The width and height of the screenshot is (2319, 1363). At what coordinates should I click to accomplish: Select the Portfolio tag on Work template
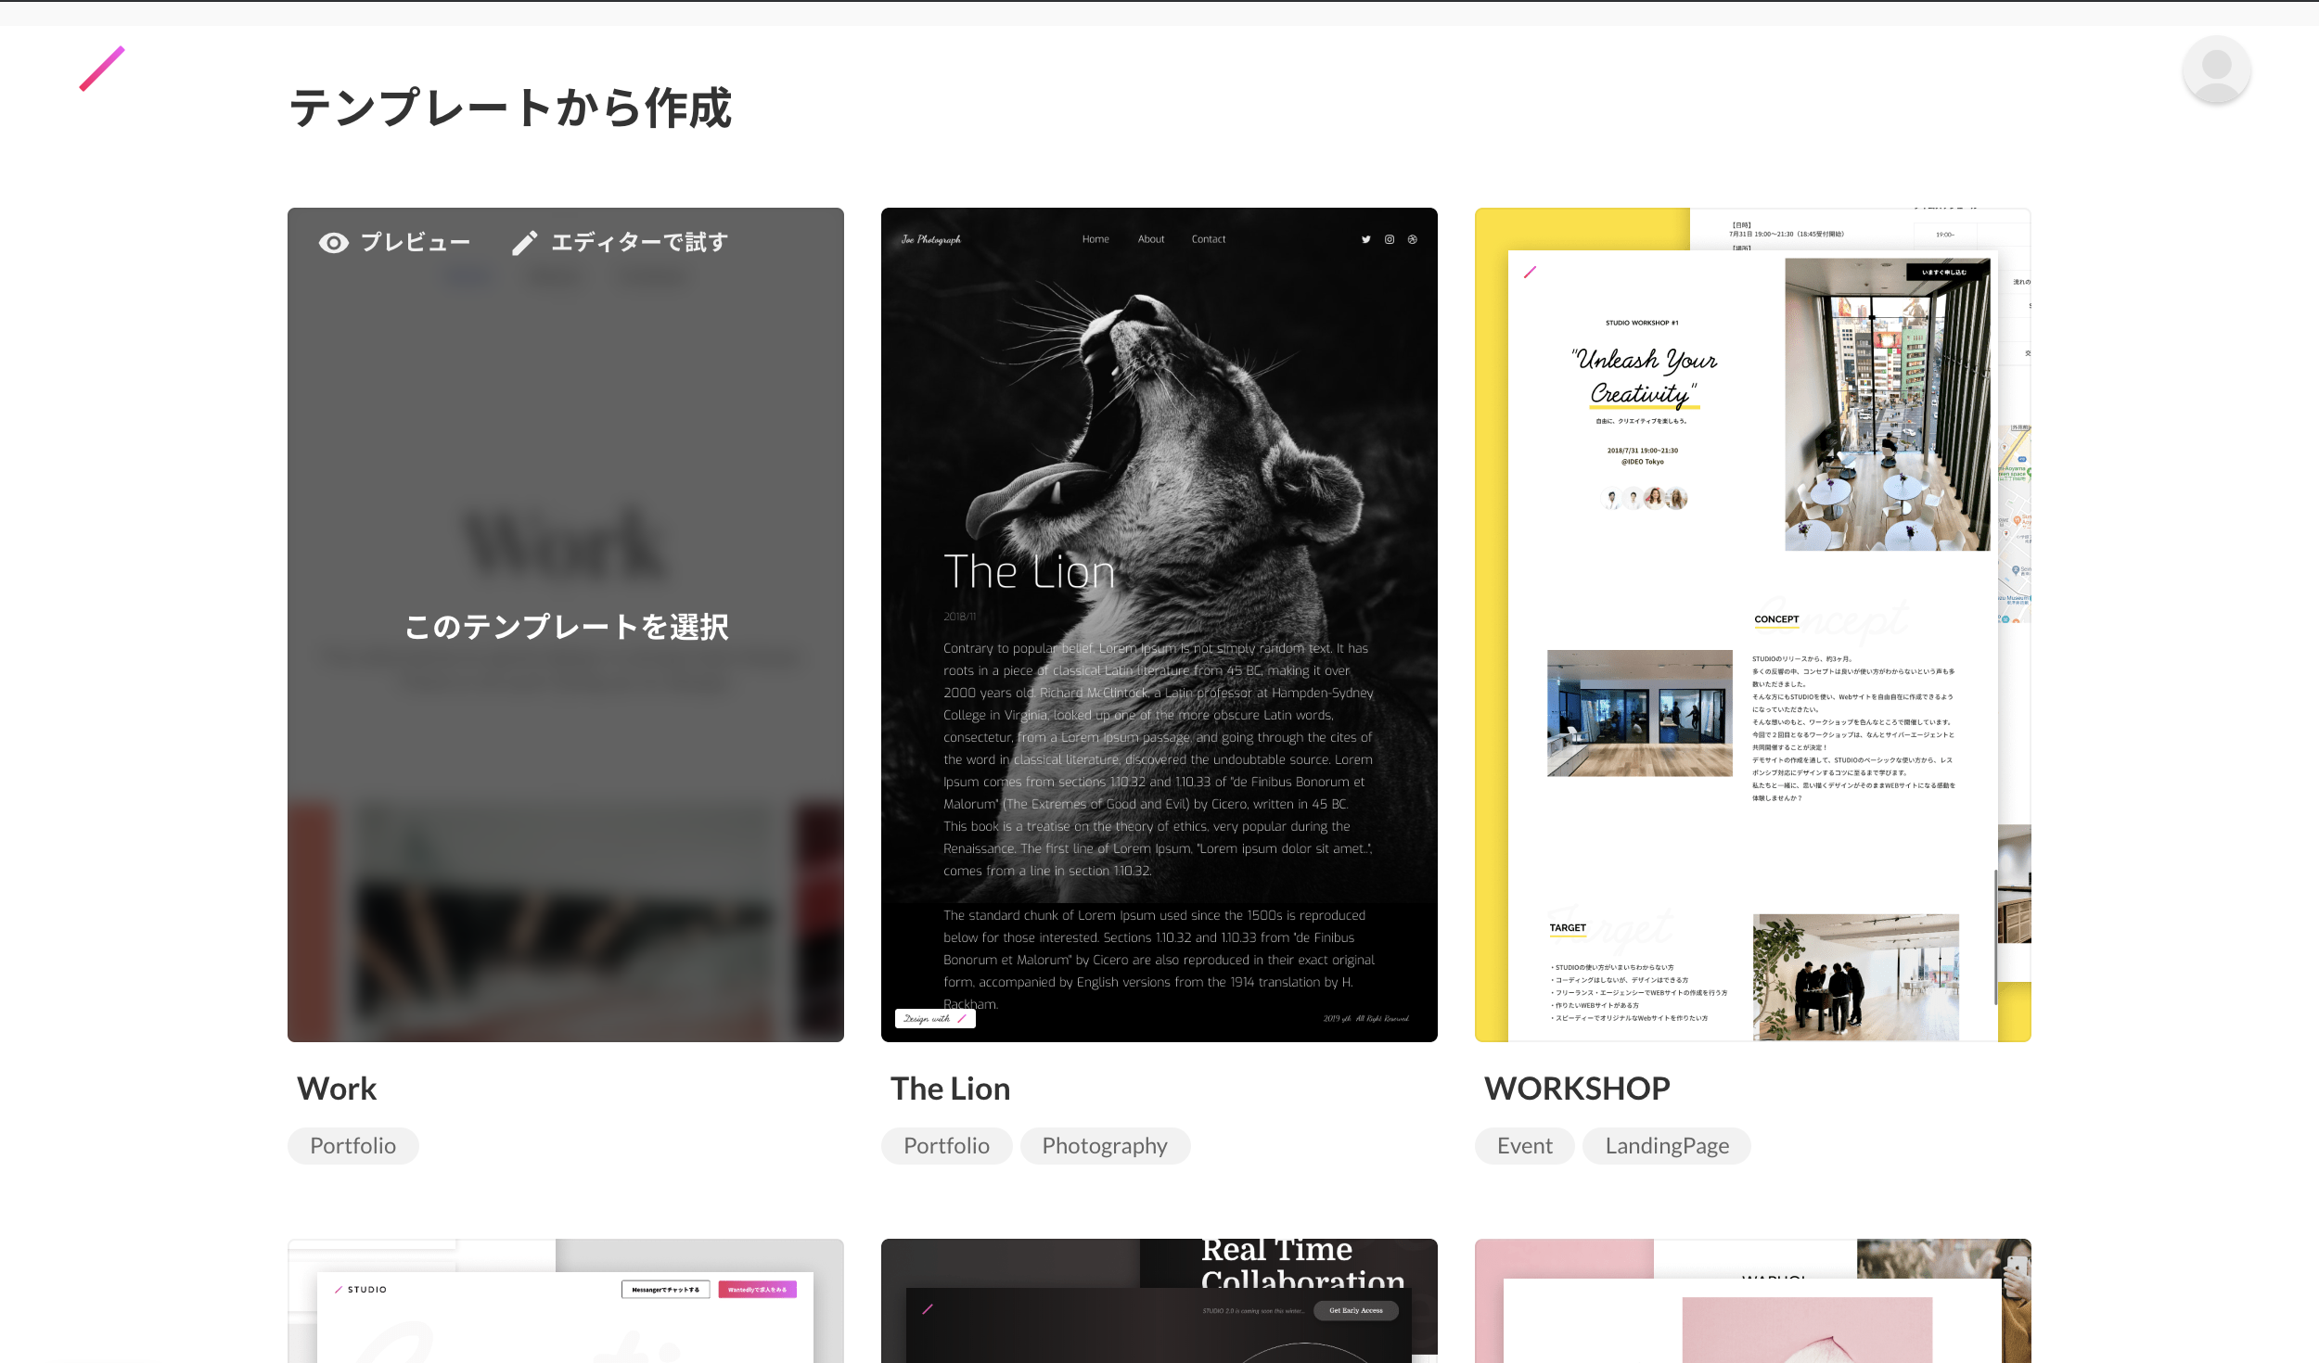[x=352, y=1146]
